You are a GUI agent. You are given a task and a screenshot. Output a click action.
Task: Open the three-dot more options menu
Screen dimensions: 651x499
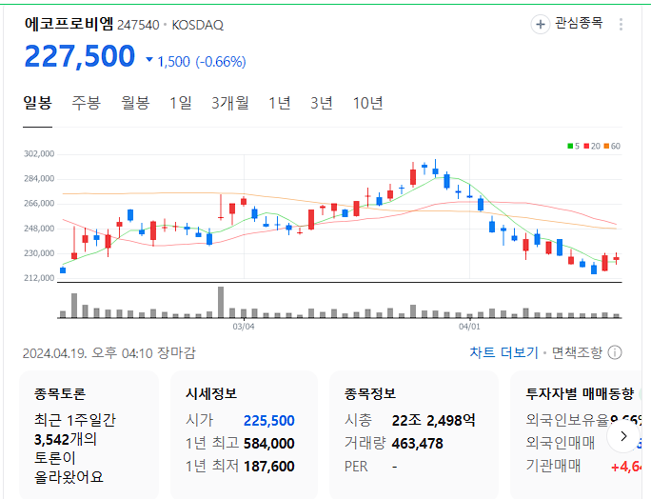point(621,24)
